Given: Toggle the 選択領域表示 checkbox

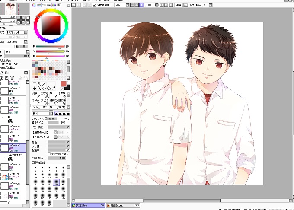Looking at the screenshot, I should coord(95,5).
